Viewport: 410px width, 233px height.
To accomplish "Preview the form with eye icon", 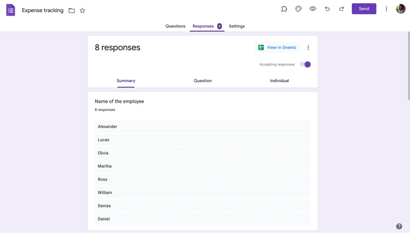I will click(x=313, y=9).
